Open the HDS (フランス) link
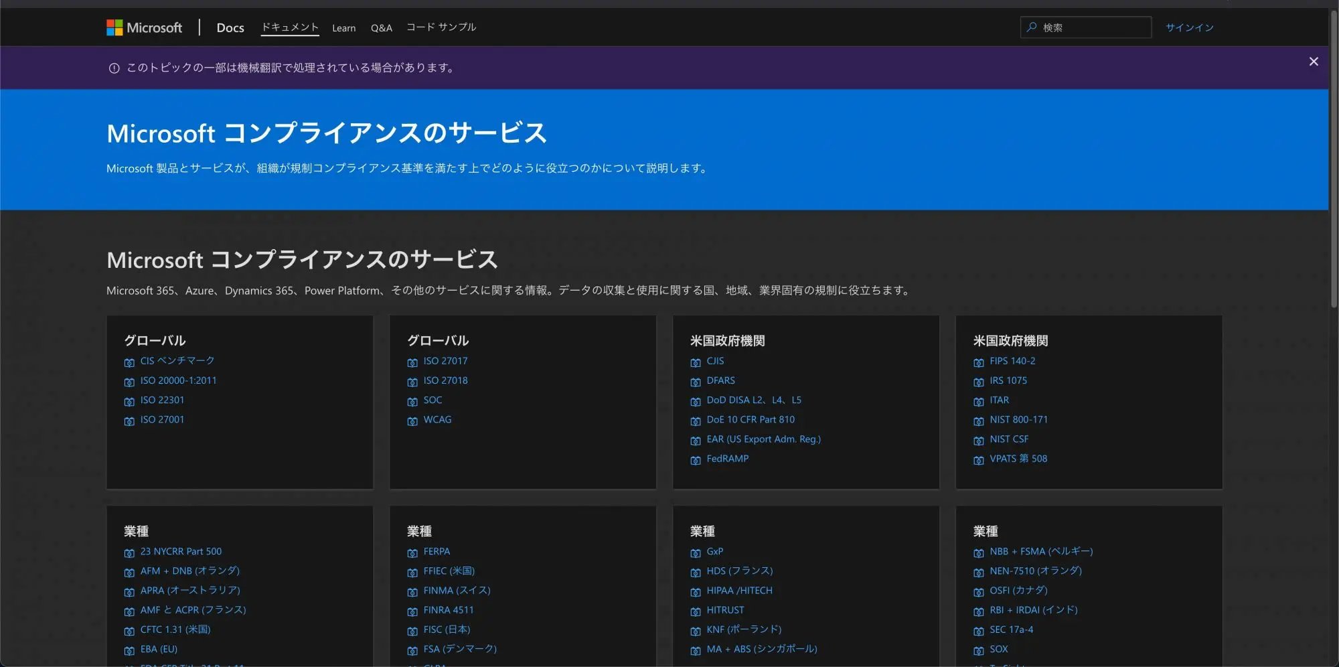This screenshot has width=1339, height=667. tap(740, 571)
